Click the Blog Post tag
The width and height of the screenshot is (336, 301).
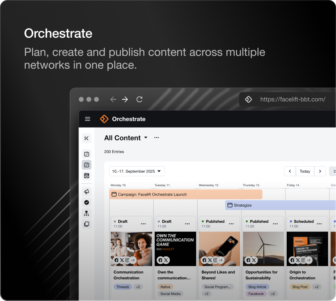pyautogui.click(x=300, y=287)
